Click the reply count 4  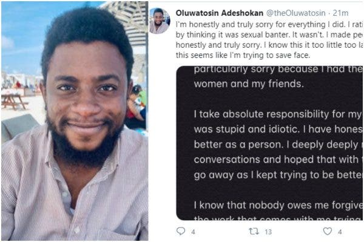193,231
